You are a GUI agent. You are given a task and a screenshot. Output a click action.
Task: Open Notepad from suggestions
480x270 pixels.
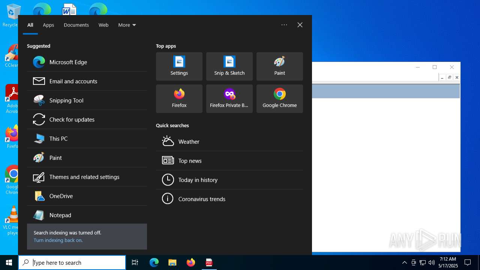87,215
